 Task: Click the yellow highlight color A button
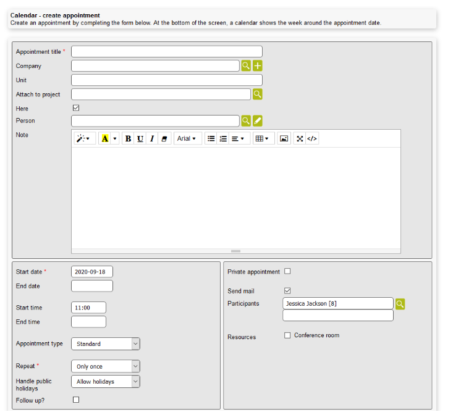pos(104,138)
